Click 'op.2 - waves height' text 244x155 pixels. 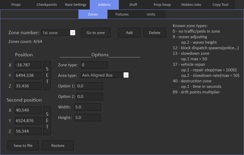[x=199, y=42]
